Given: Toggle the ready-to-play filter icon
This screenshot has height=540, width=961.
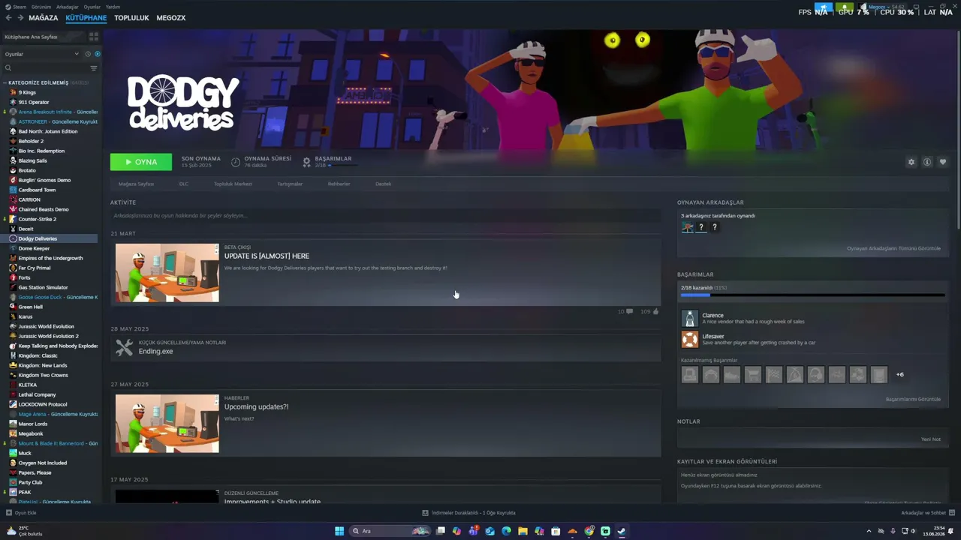Looking at the screenshot, I should click(x=98, y=54).
